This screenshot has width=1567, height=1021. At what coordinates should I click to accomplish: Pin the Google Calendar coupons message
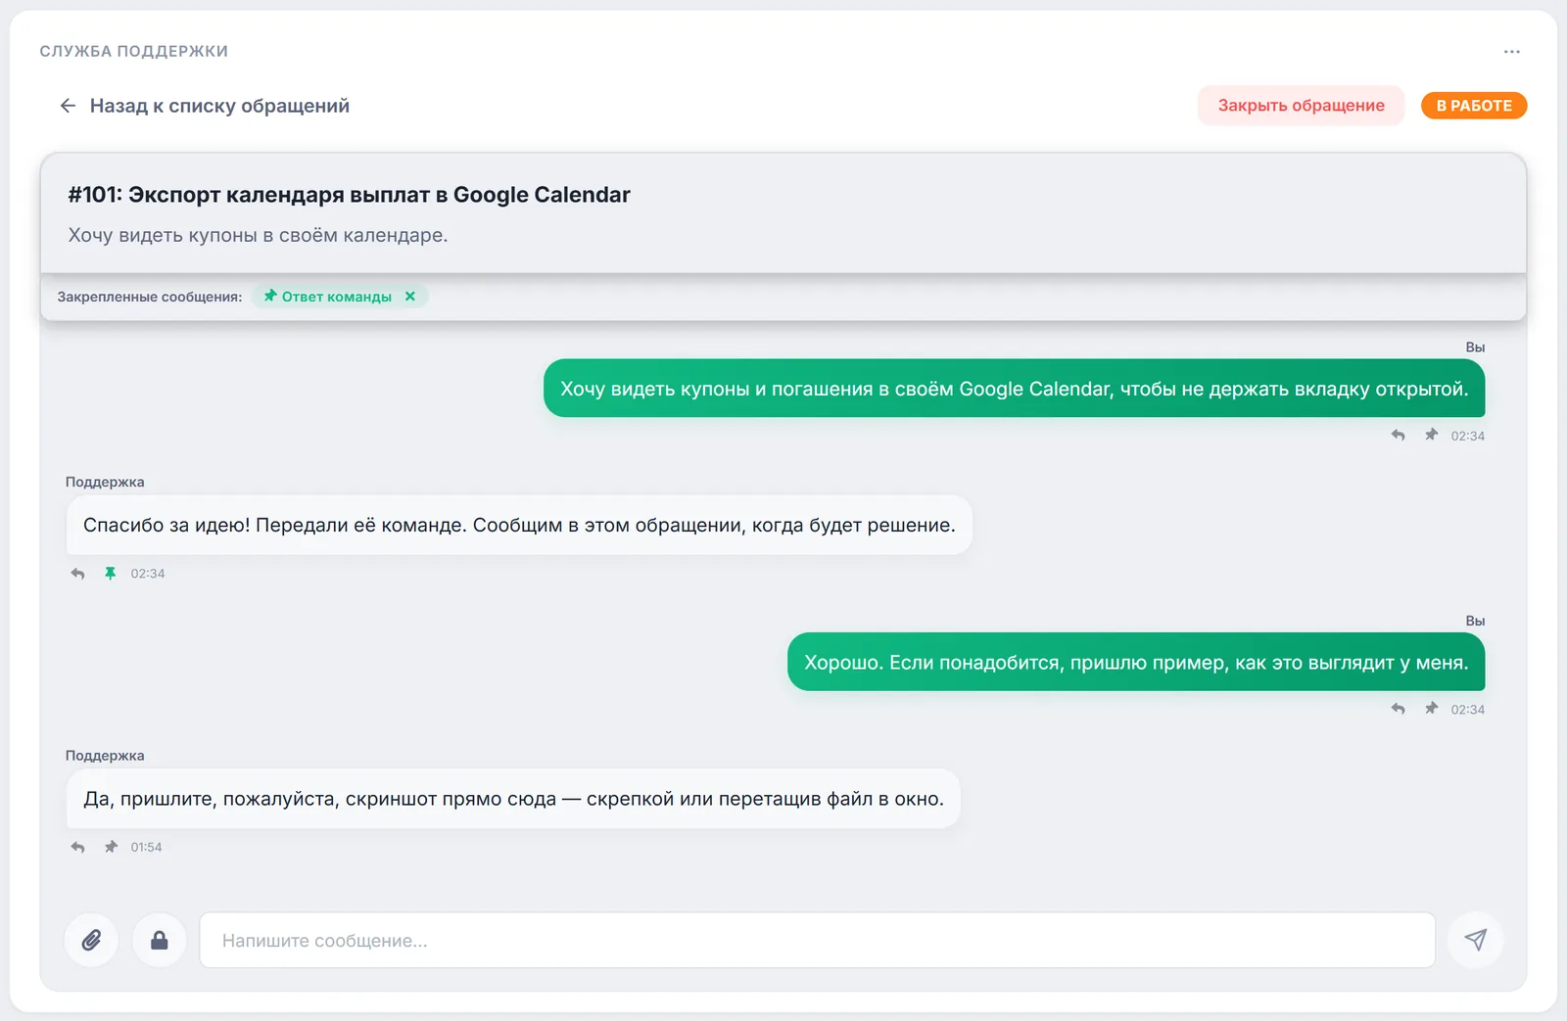[1431, 435]
